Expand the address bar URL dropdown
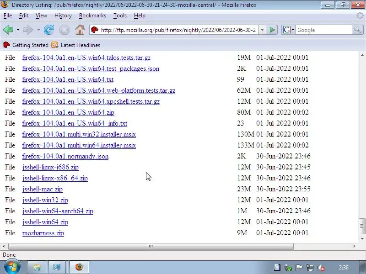This screenshot has width=366, height=274. [262, 30]
